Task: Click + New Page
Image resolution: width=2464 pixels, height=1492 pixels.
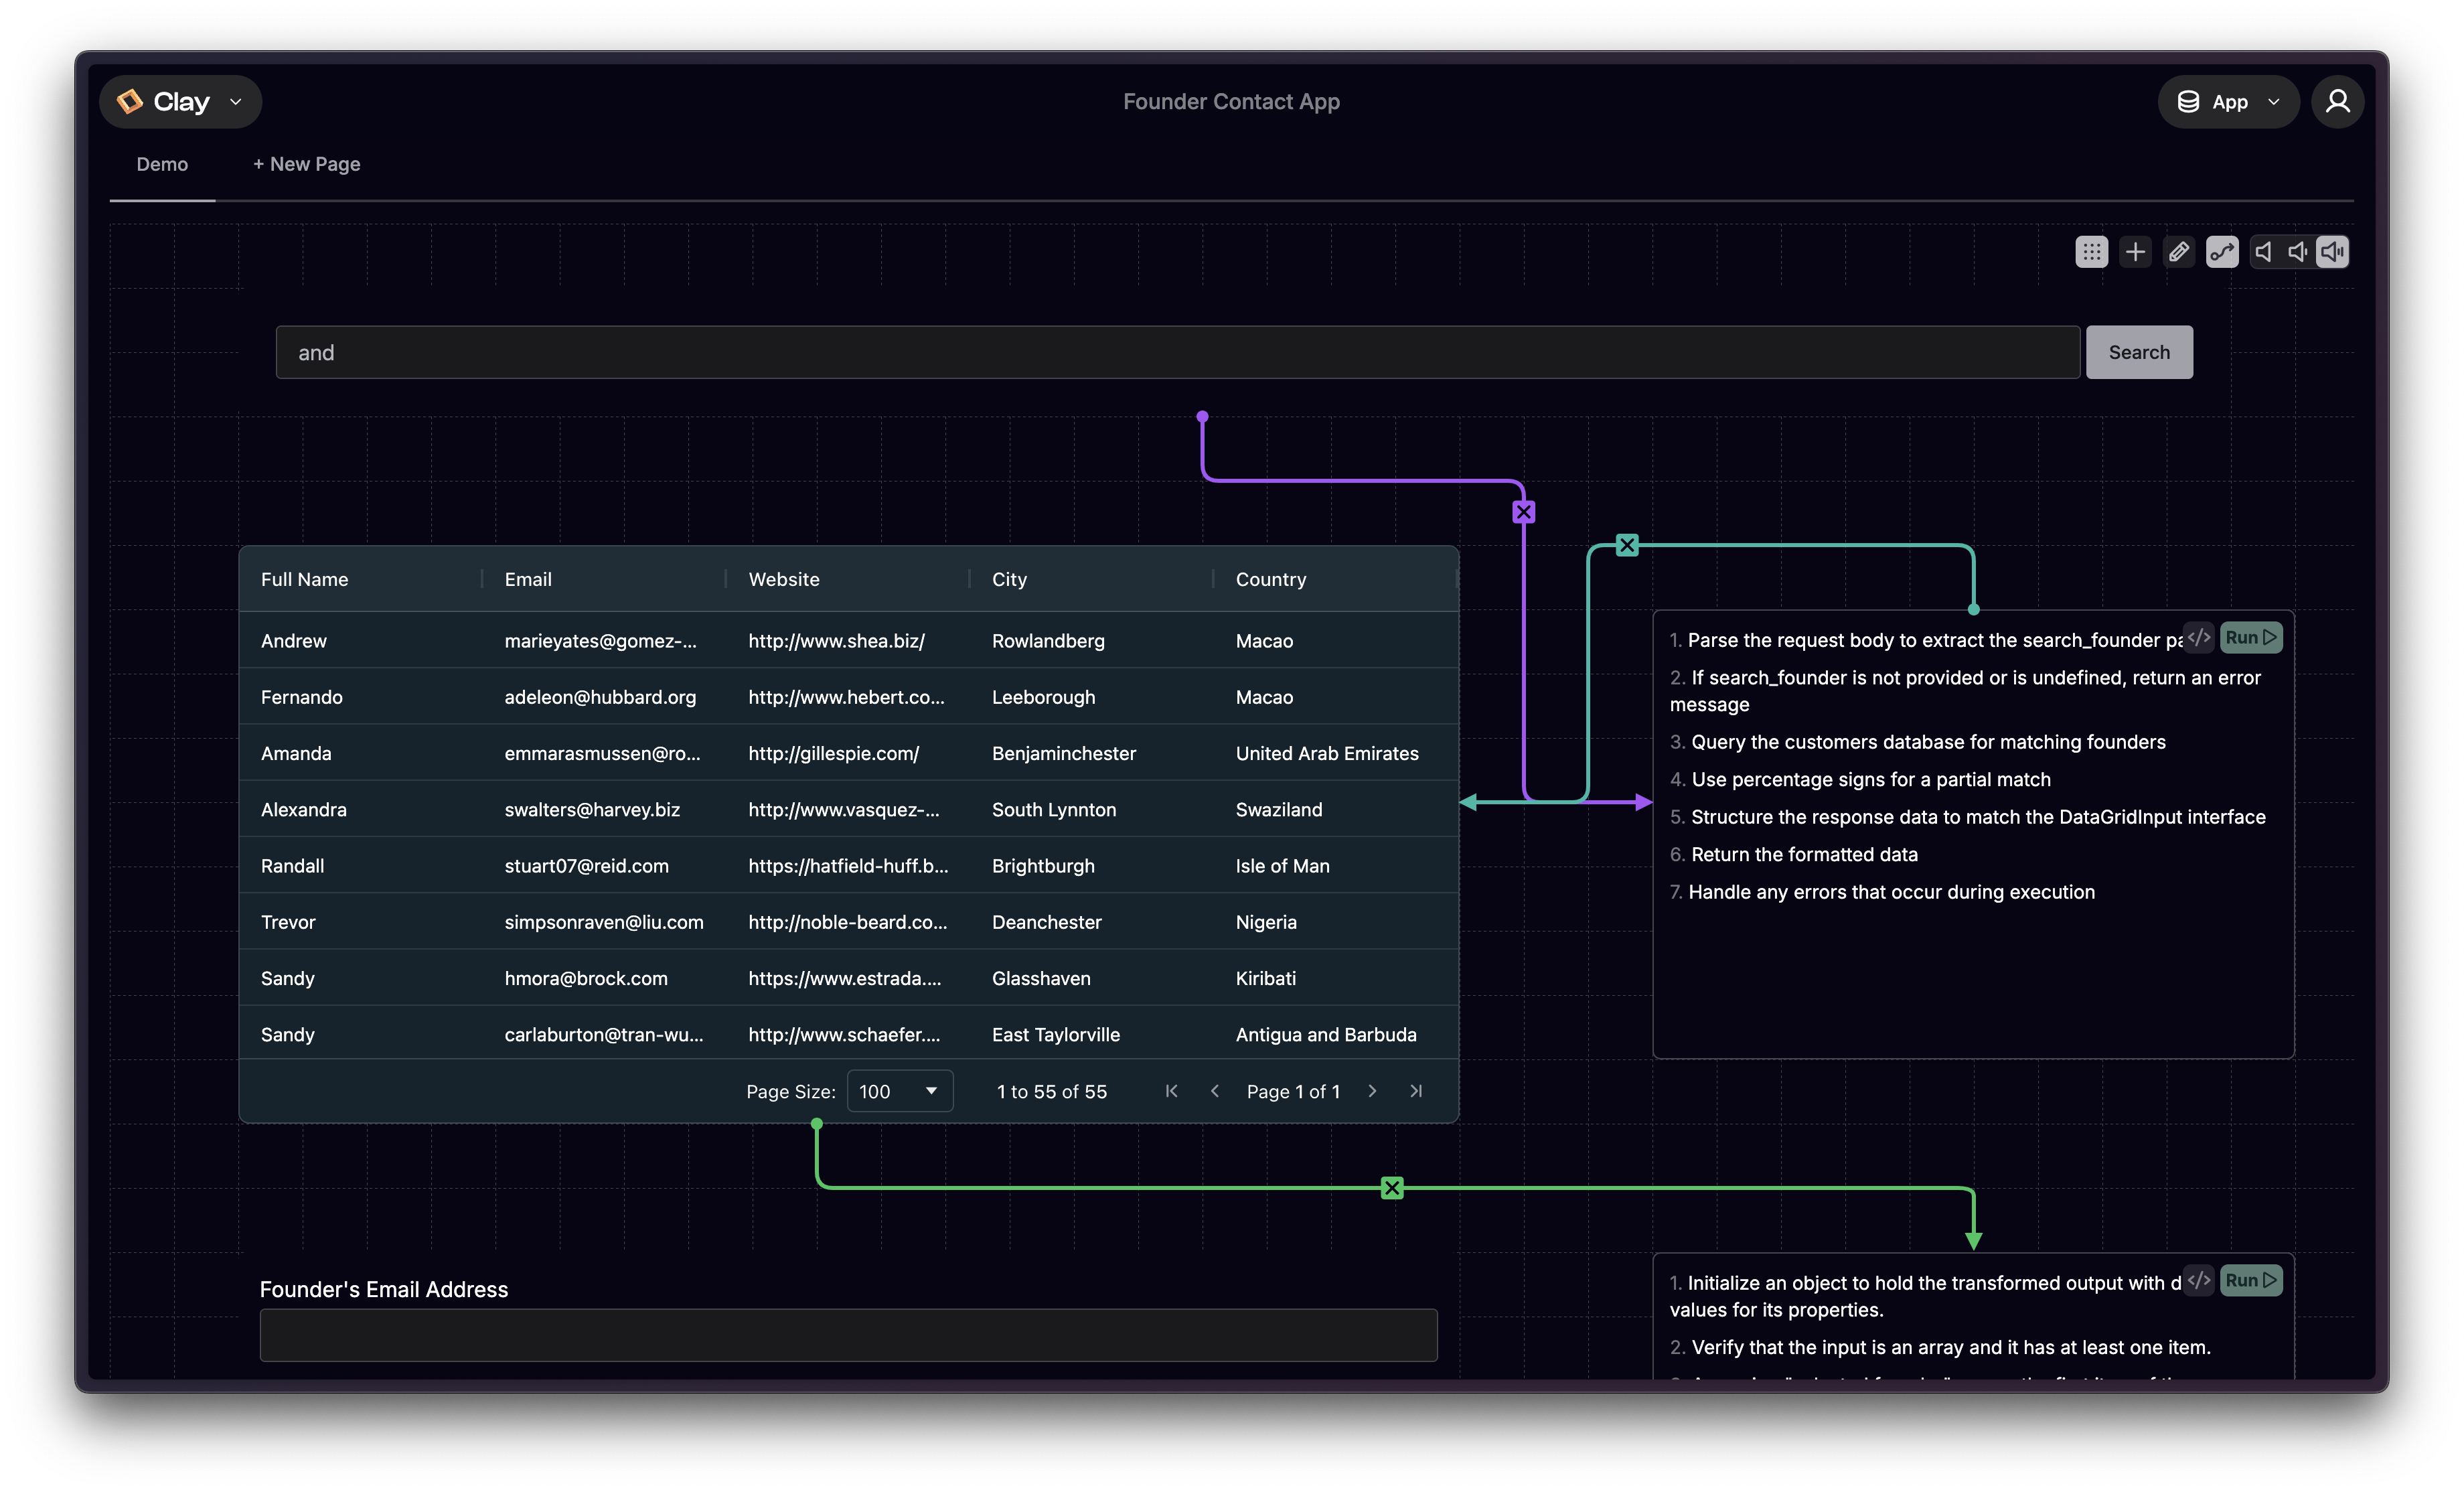Action: [305, 163]
